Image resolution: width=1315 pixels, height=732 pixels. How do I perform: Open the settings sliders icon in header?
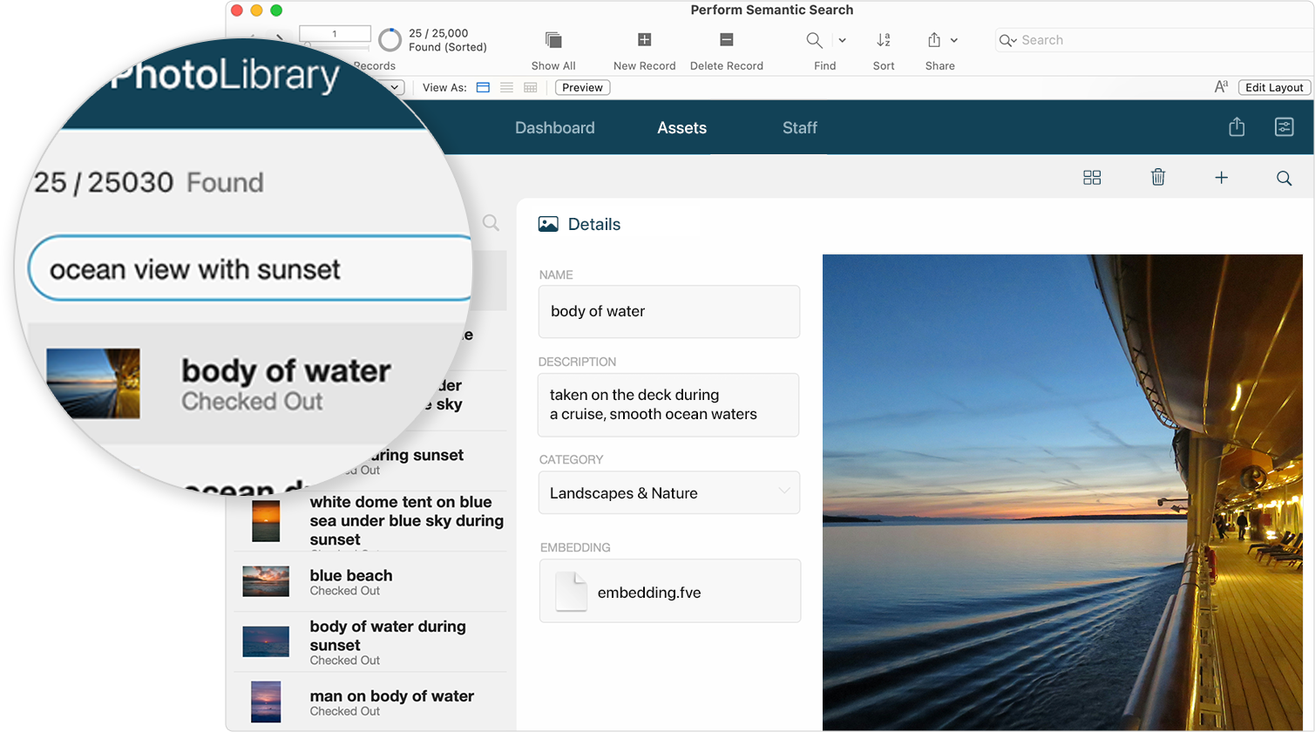click(x=1284, y=127)
